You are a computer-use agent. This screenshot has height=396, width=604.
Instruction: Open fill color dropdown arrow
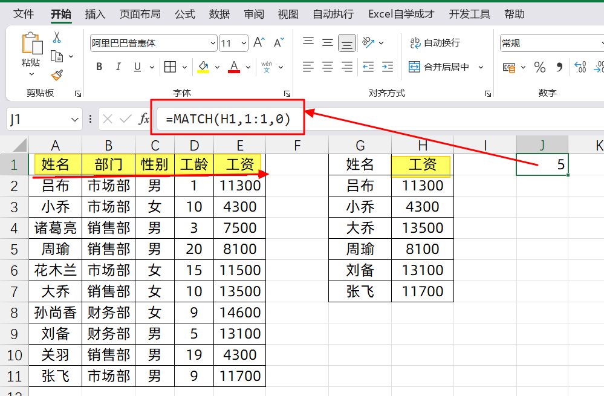[217, 67]
